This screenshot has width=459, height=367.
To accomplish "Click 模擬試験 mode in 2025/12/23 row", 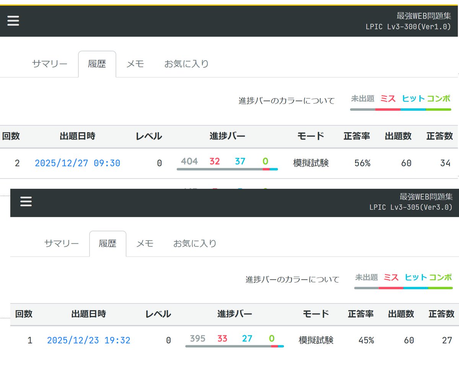I will 316,340.
